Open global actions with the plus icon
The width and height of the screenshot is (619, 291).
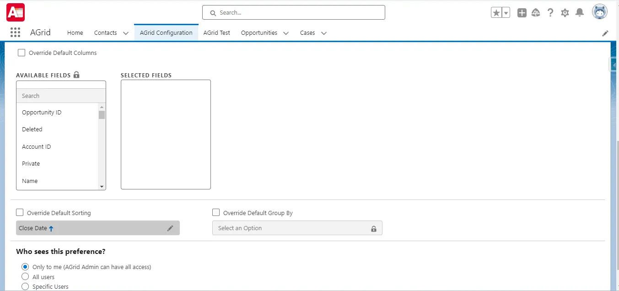(522, 13)
